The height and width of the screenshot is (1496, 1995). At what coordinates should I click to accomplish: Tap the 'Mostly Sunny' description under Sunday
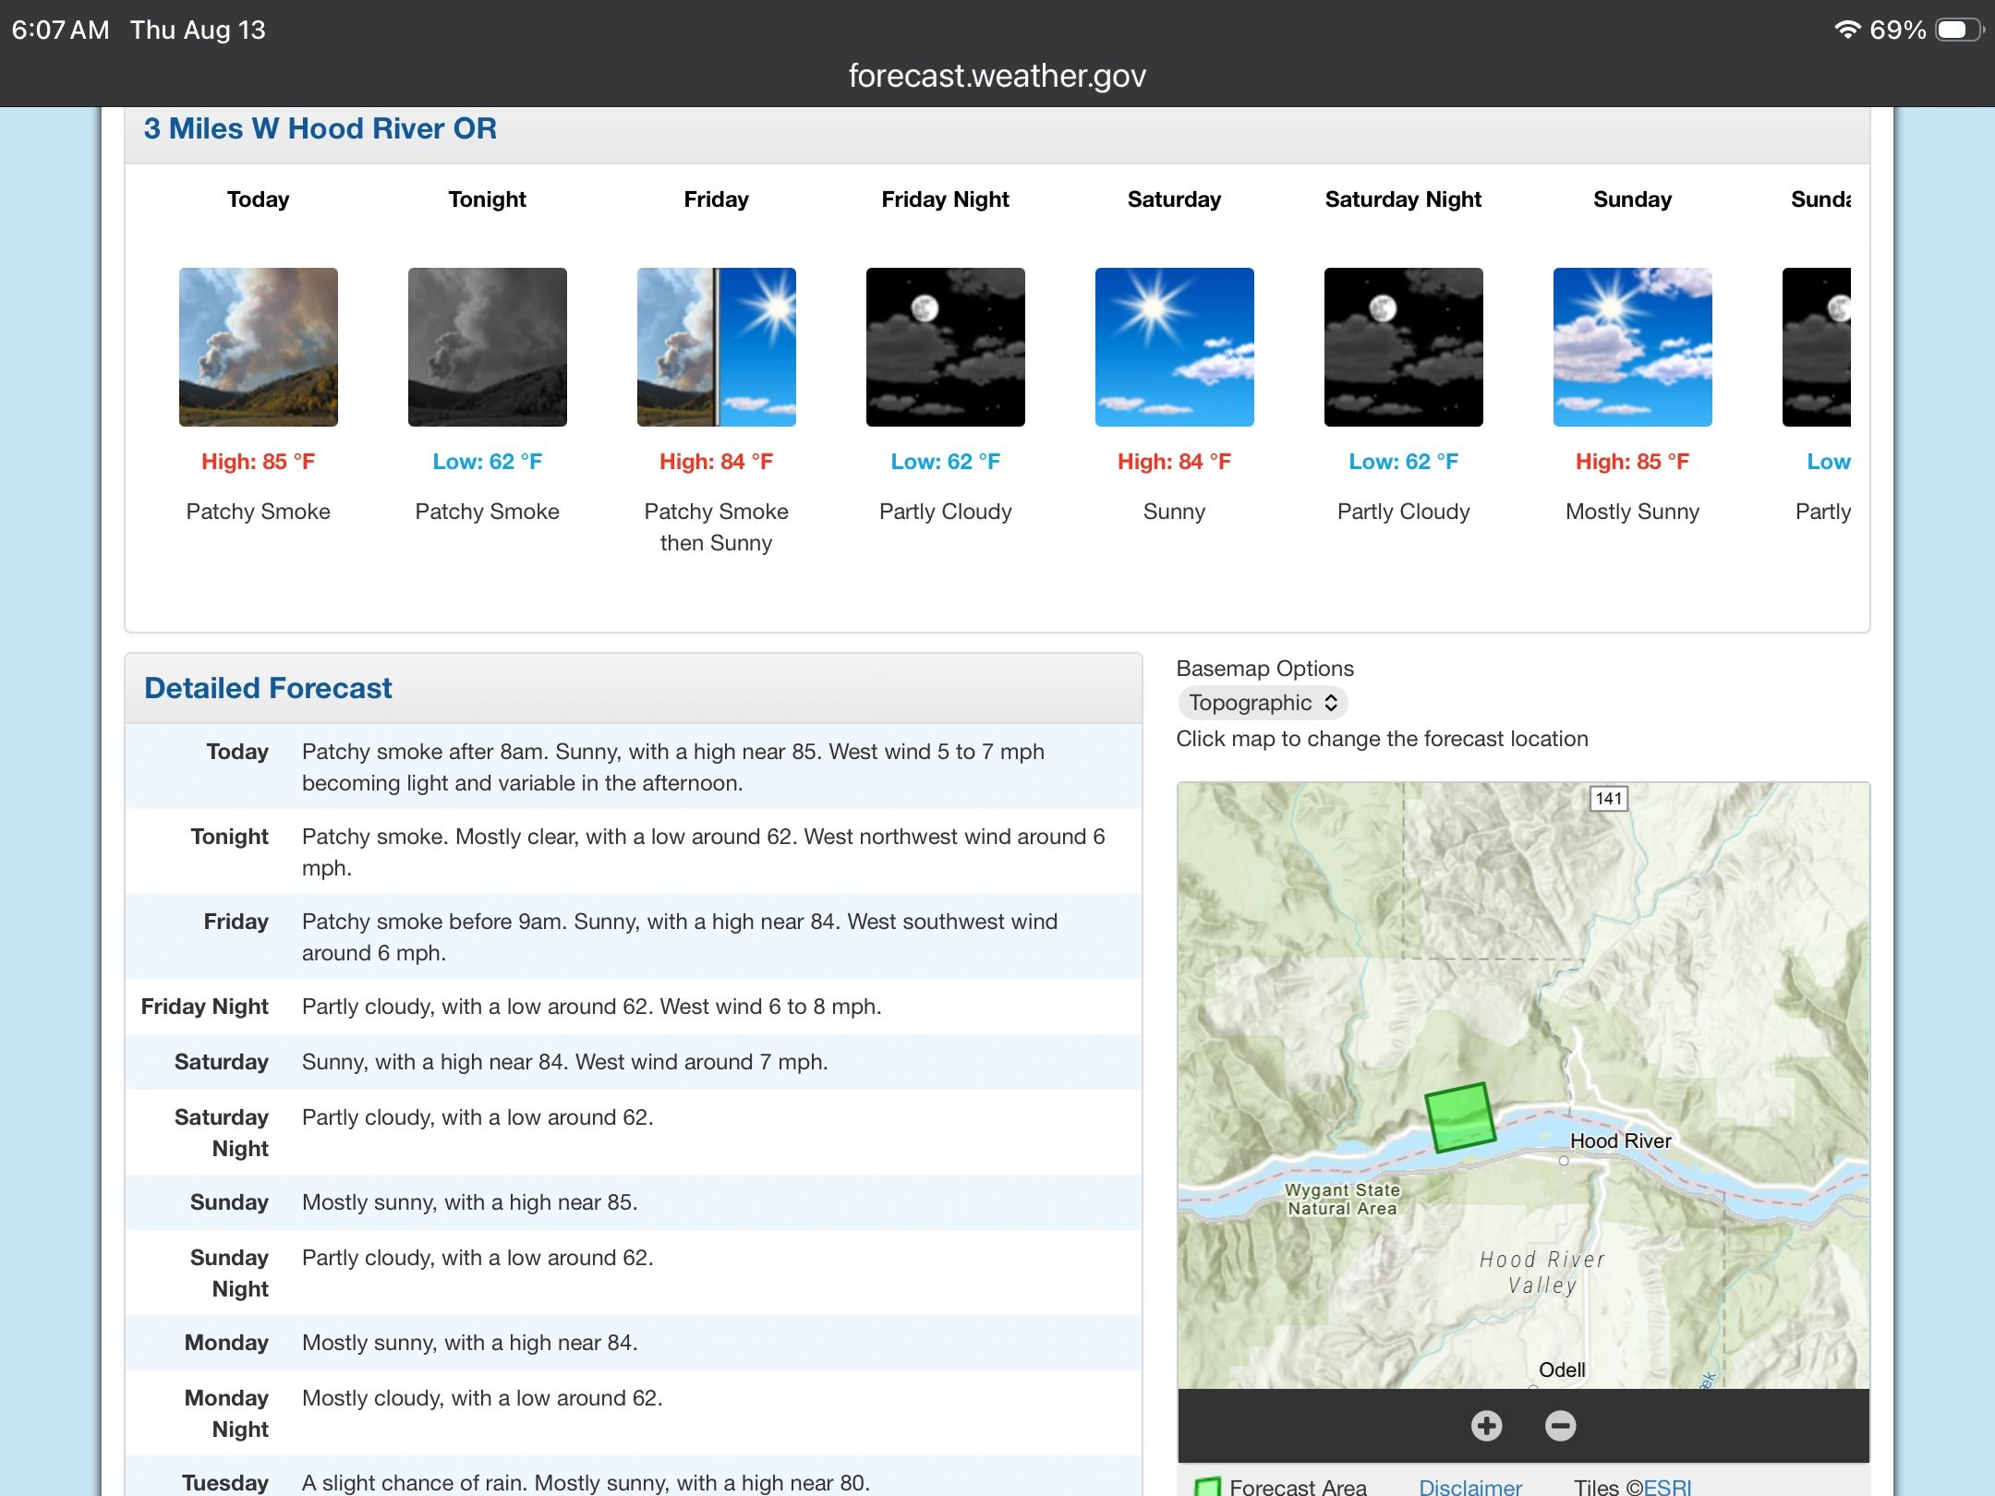pyautogui.click(x=1633, y=512)
